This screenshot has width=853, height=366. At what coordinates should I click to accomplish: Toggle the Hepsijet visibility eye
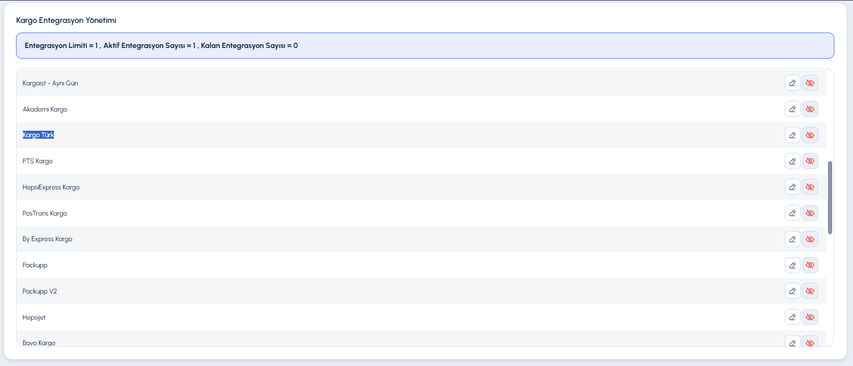pyautogui.click(x=810, y=317)
